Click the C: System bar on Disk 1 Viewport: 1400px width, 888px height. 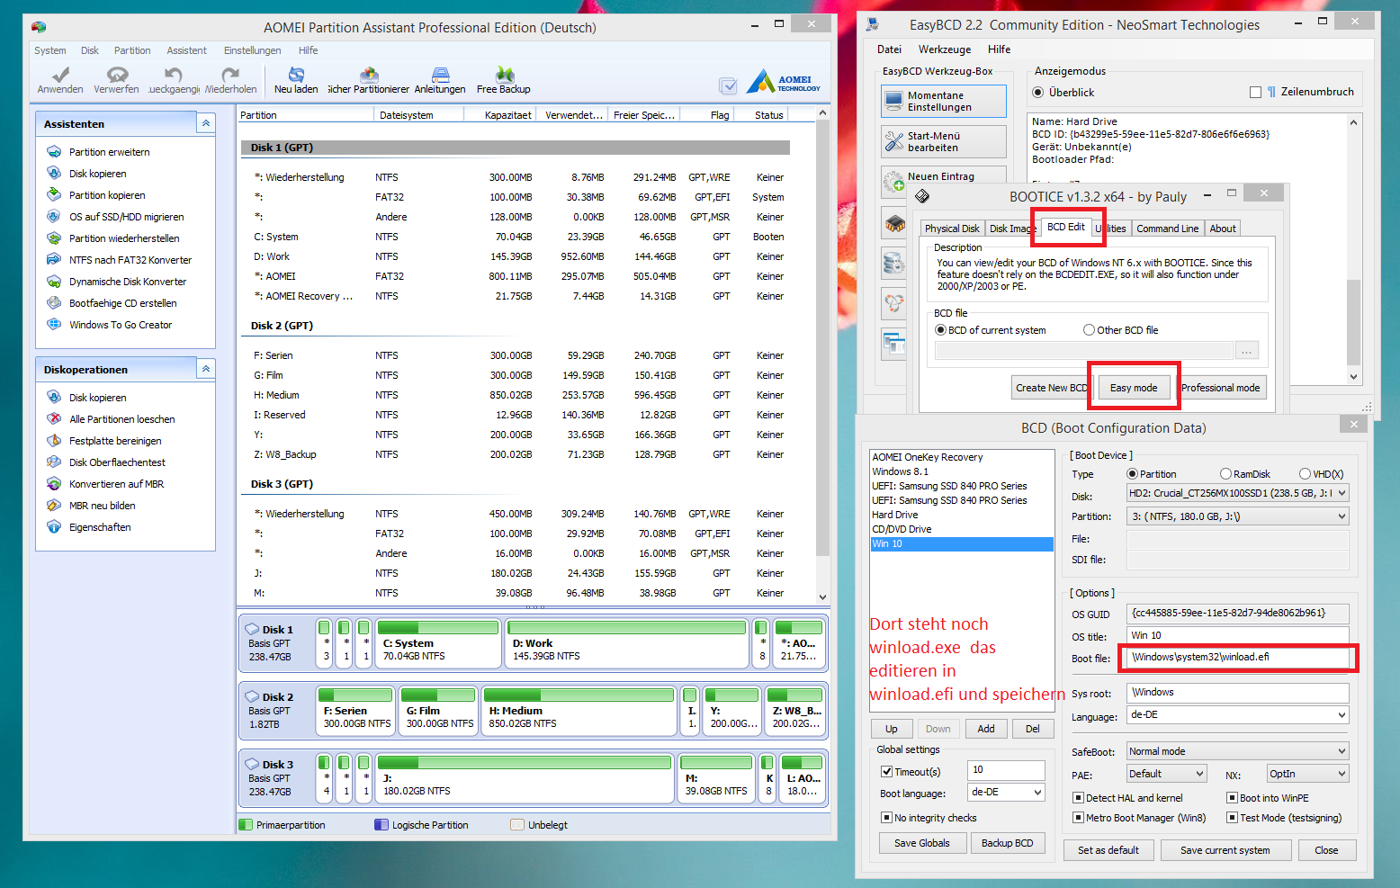(438, 642)
